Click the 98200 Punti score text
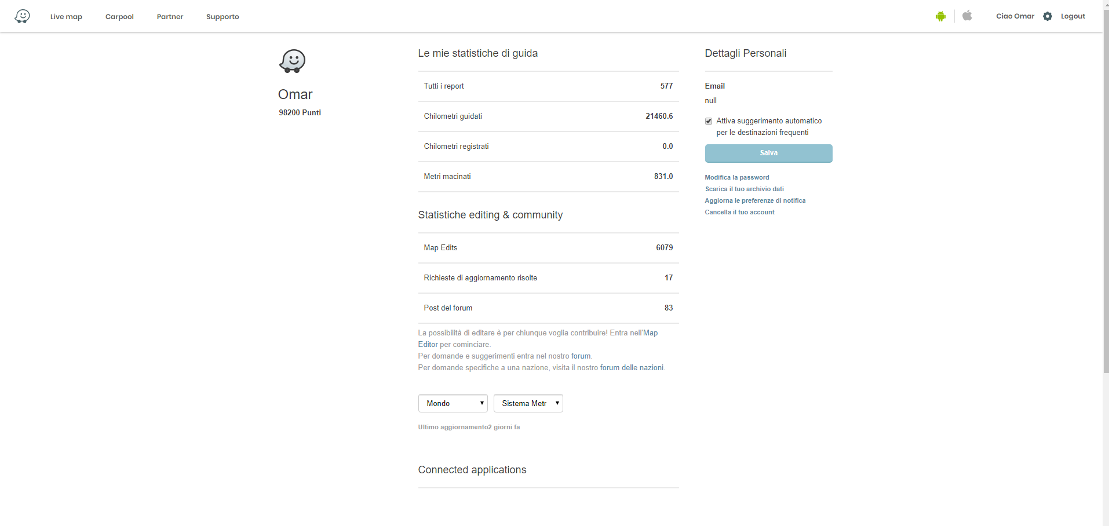The height and width of the screenshot is (526, 1109). point(300,113)
